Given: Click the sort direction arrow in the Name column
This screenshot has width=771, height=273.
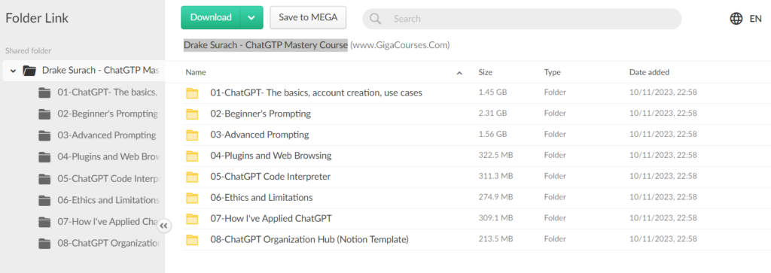Looking at the screenshot, I should coord(459,73).
